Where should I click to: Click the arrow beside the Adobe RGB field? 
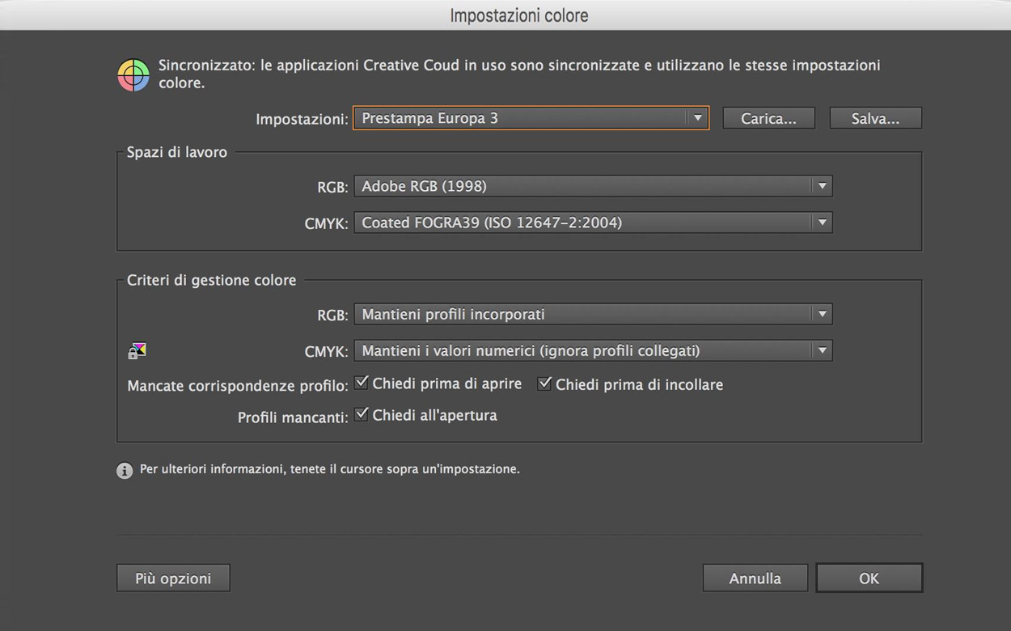[x=823, y=186]
